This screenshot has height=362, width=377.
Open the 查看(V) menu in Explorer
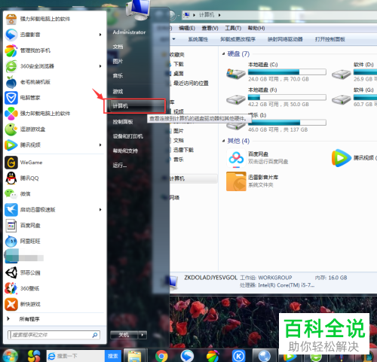(210, 28)
